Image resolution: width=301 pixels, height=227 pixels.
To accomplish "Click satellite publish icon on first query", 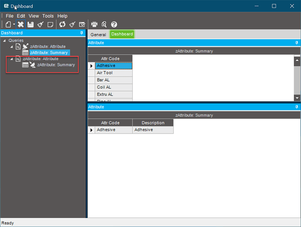I will tap(25, 46).
